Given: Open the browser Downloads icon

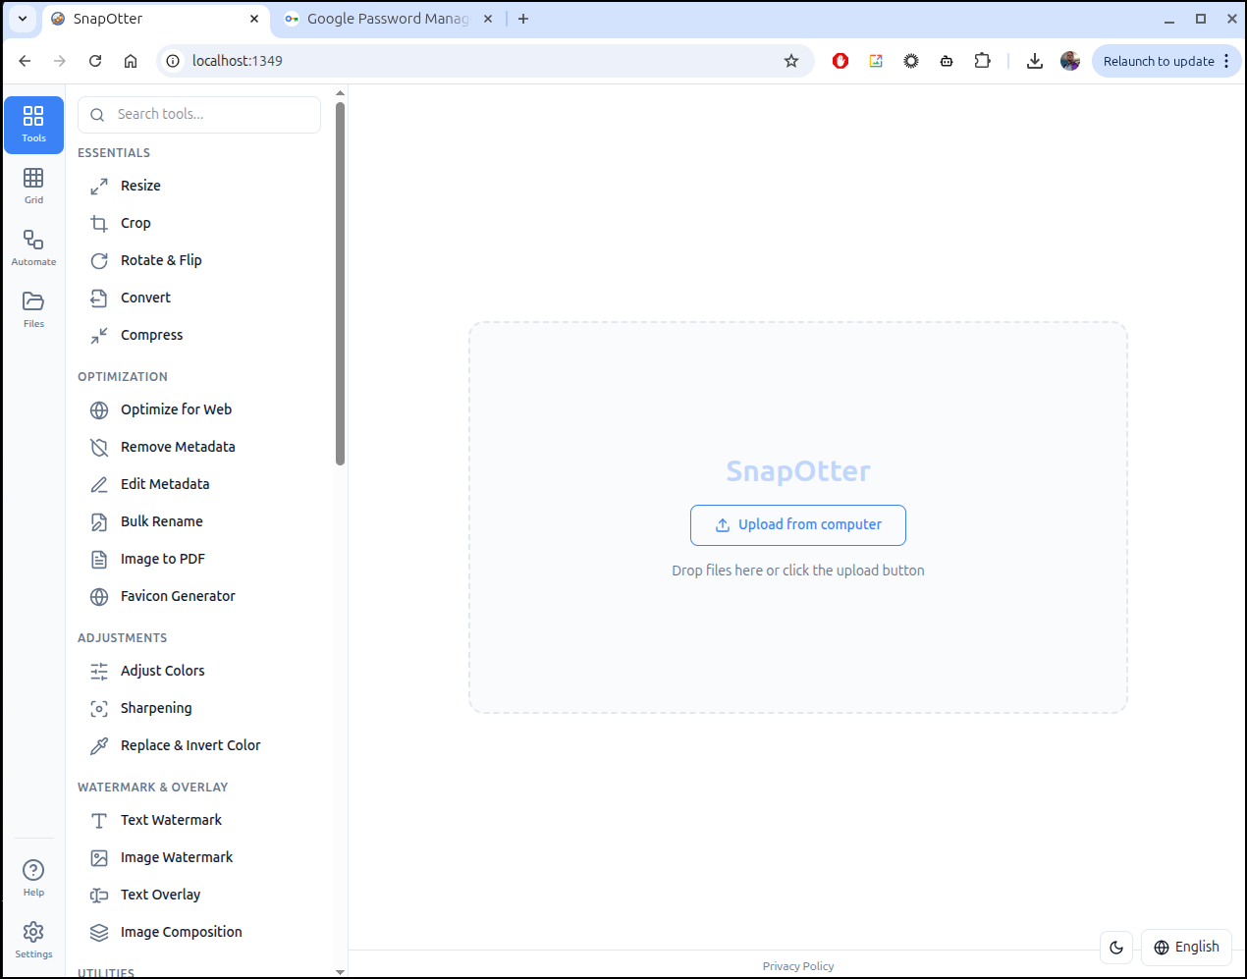Looking at the screenshot, I should [x=1035, y=61].
